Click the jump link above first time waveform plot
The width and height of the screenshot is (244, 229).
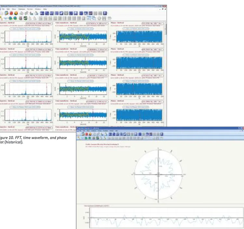pos(80,29)
